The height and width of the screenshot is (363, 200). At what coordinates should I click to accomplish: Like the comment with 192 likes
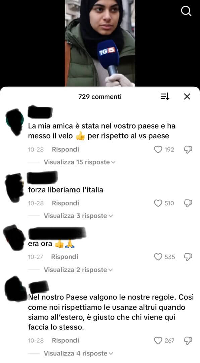click(158, 150)
